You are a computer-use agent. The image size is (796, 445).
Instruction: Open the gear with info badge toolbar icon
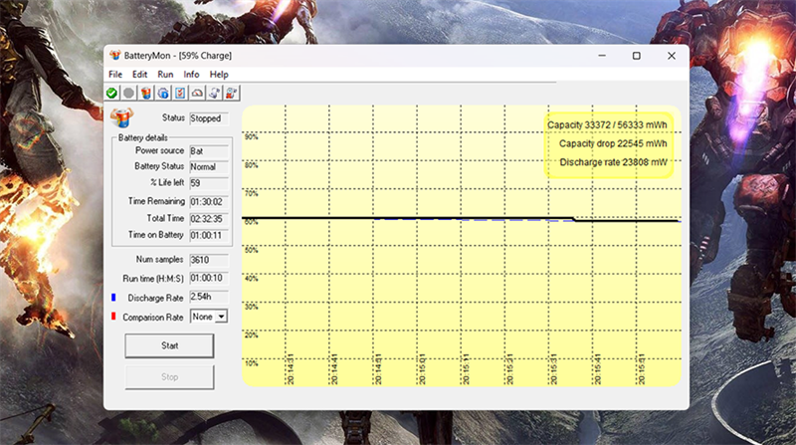coord(163,93)
